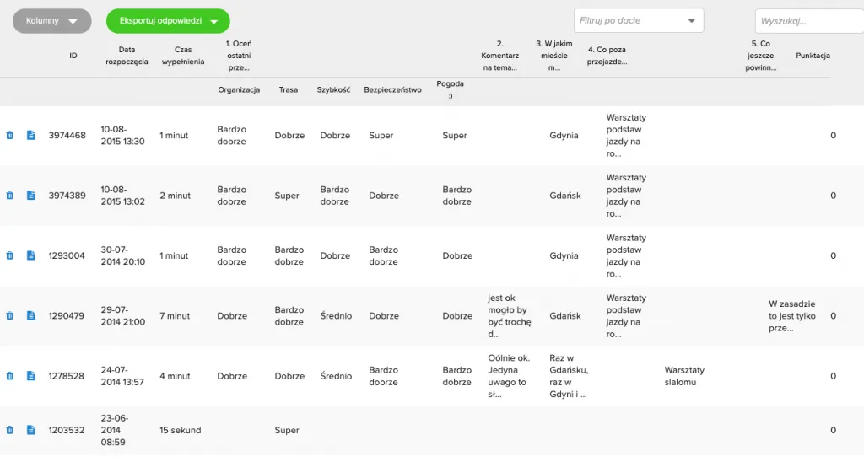Click 'Gdynia' in row 3974468
This screenshot has width=864, height=462.
(564, 136)
